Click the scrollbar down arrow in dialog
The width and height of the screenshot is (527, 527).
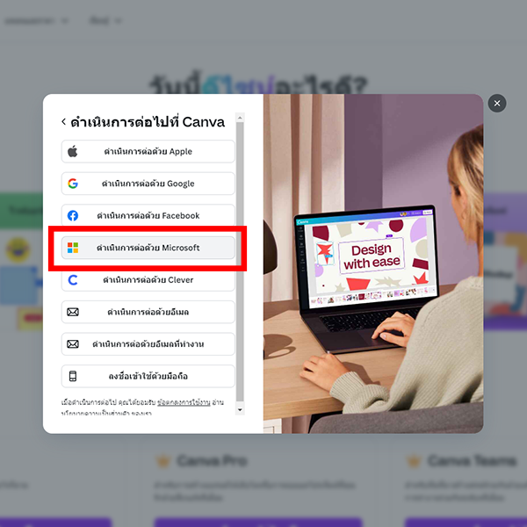pos(240,409)
